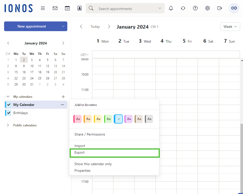Viewport: 243px width, 194px height.
Task: Collapse the My calendars section
Action: (x=8, y=97)
